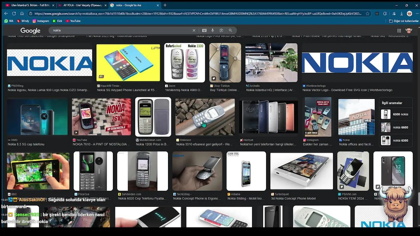Search by image with lens icon
420x236 pixels.
221,30
